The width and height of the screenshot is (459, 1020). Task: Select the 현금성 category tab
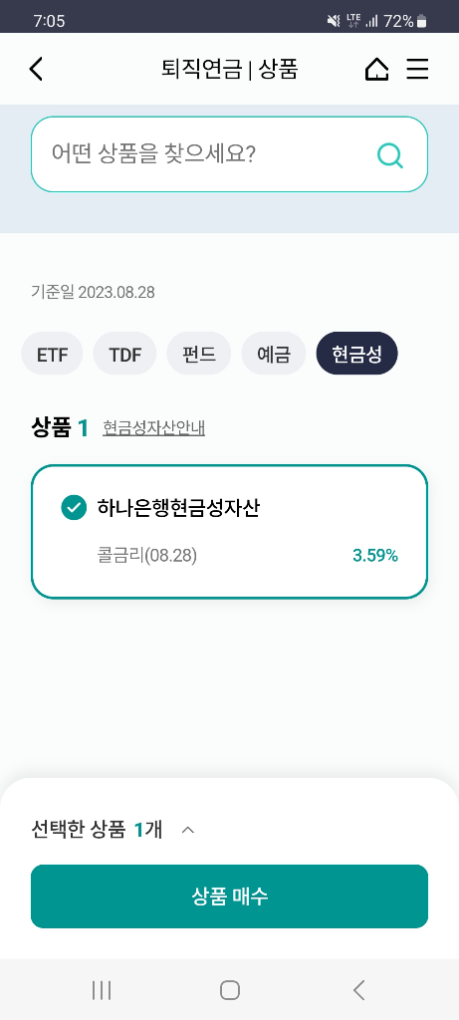[356, 354]
